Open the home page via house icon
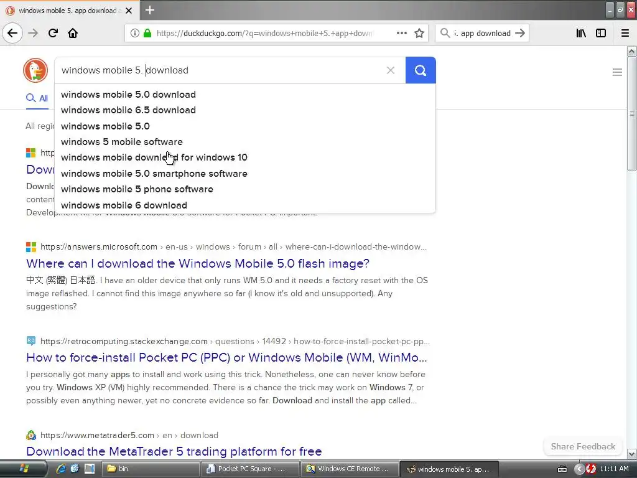This screenshot has width=637, height=478. 73,33
